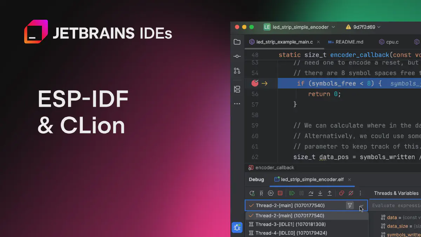Toggle the breakpoint on line 55

(255, 83)
